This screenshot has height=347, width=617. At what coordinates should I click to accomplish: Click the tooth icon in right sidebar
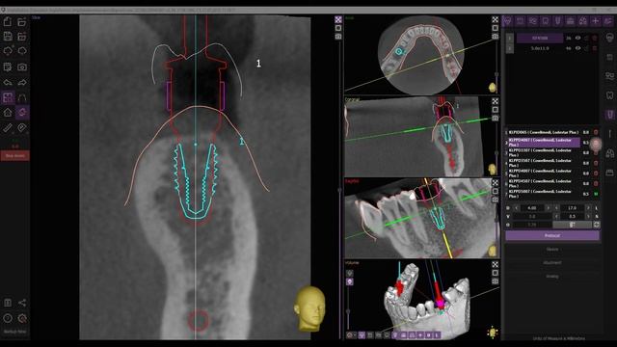609,95
